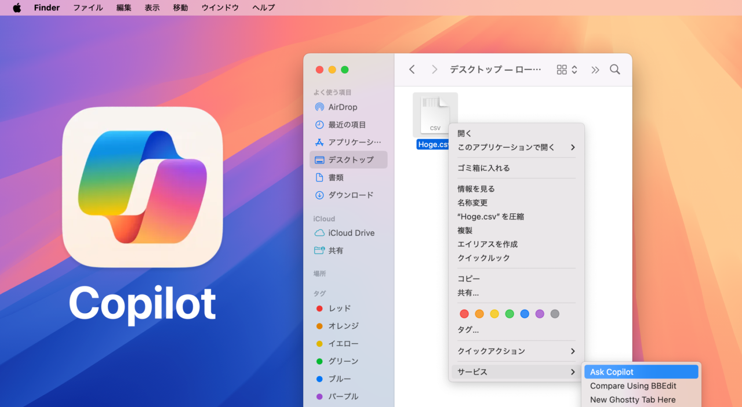Click Compare Using BBEdit service
Viewport: 742px width, 407px height.
point(633,386)
